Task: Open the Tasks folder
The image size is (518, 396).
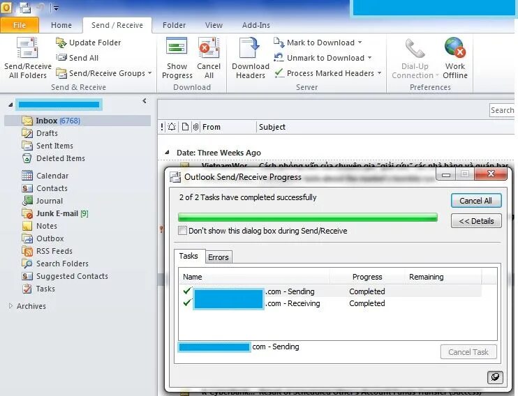Action: 38,289
